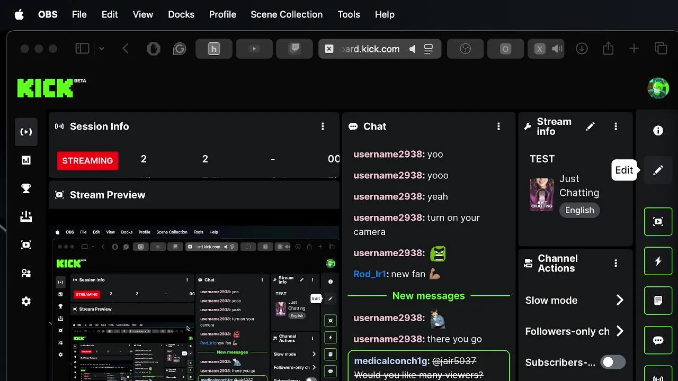Viewport: 678px width, 381px height.
Task: Open Session Info options menu
Action: coord(323,126)
